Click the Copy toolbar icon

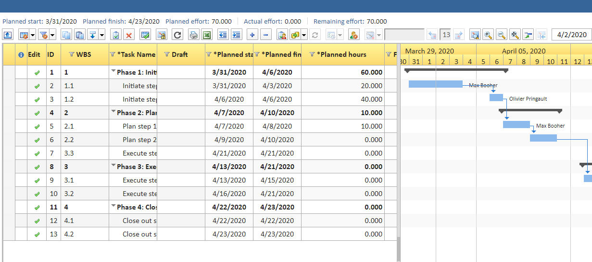[66, 35]
